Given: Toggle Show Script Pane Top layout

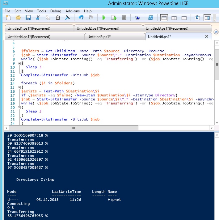Looking at the screenshot, I should click(164, 18).
